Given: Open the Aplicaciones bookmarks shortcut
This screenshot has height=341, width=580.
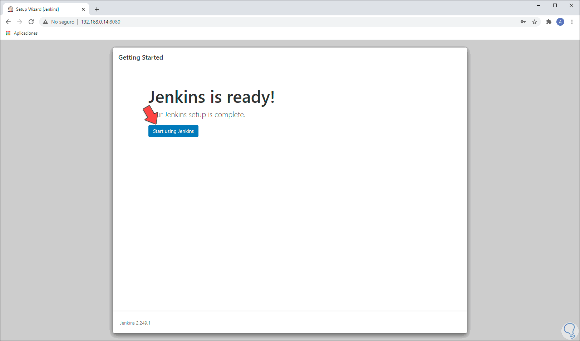Looking at the screenshot, I should click(x=21, y=33).
